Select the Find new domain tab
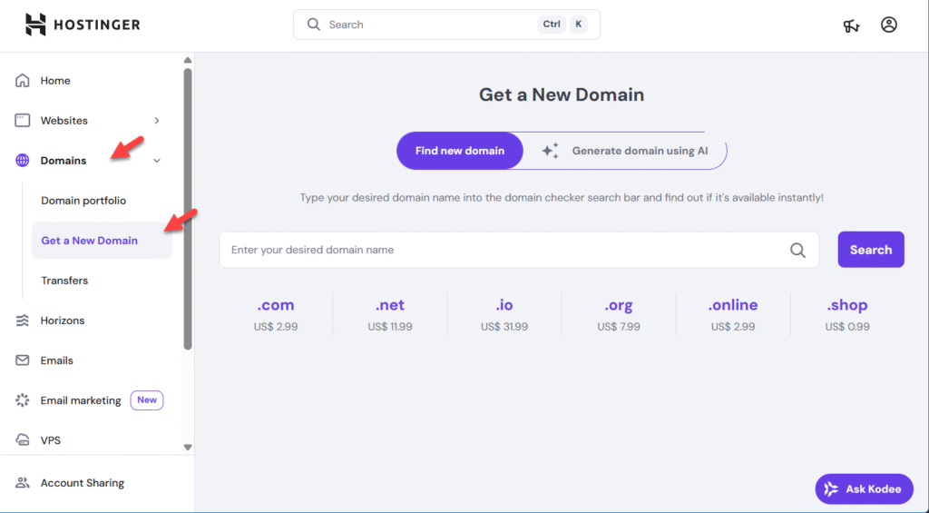Viewport: 929px width, 513px height. 460,151
